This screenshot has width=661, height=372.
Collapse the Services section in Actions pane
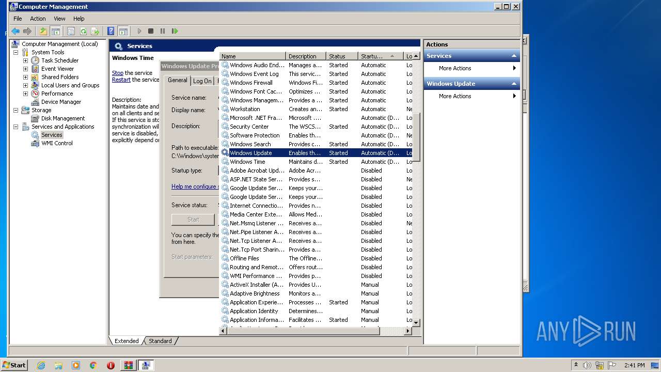[514, 56]
